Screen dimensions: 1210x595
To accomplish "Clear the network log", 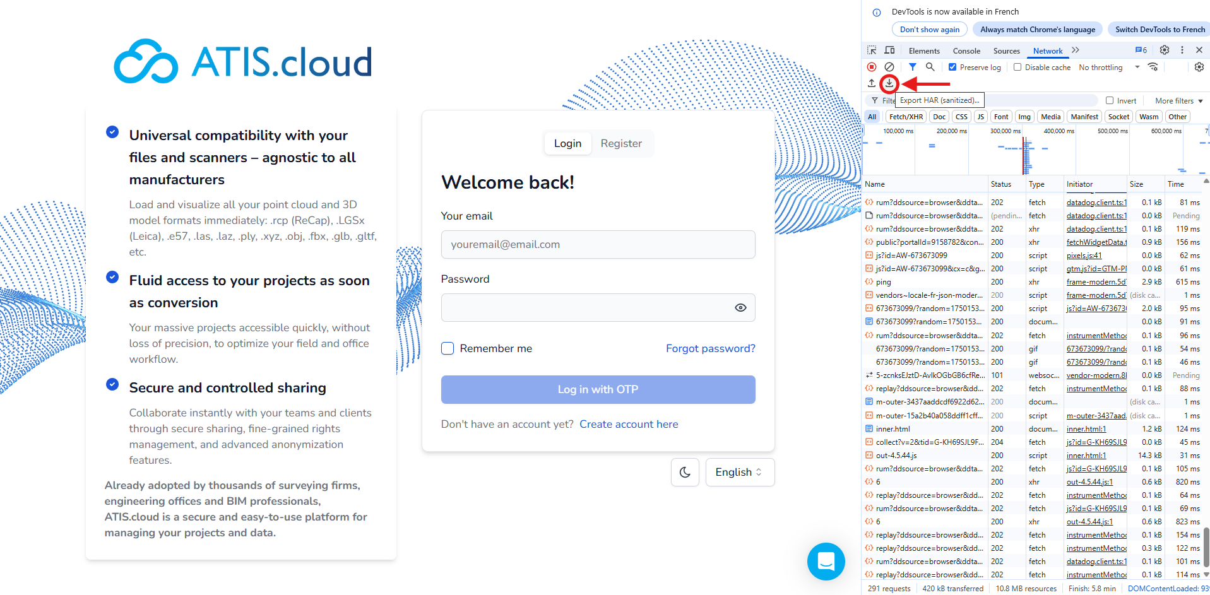I will tap(889, 67).
